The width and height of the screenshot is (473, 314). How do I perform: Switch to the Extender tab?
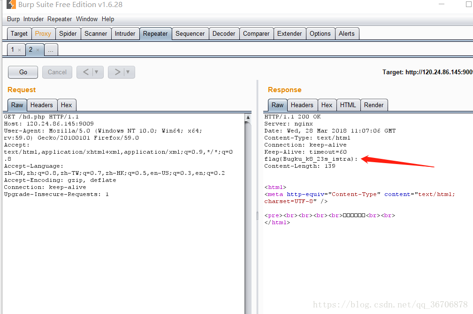tap(290, 33)
